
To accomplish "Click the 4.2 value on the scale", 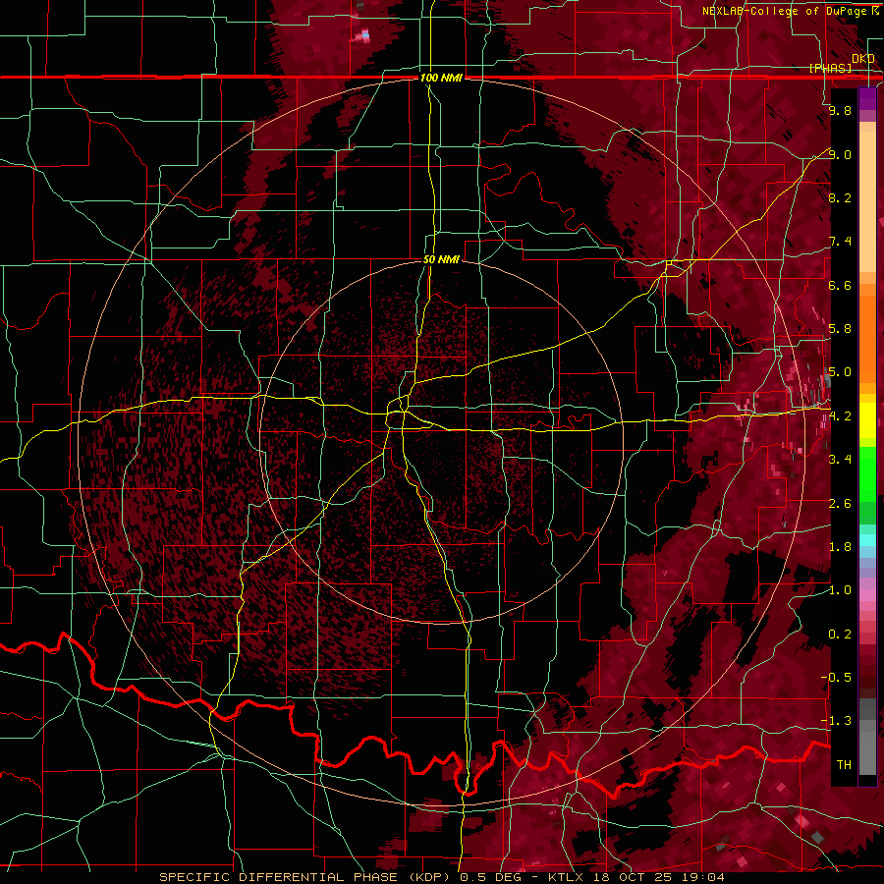I will click(x=840, y=416).
